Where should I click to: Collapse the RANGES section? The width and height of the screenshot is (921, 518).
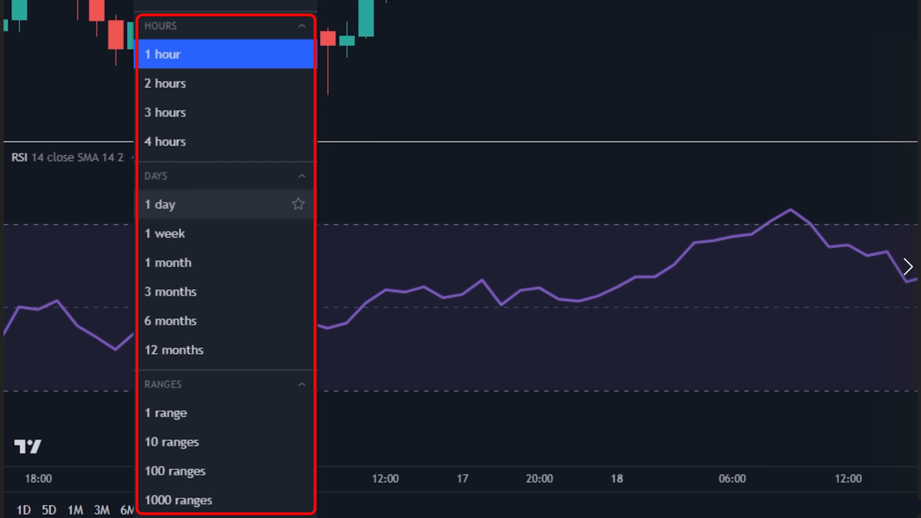tap(302, 385)
